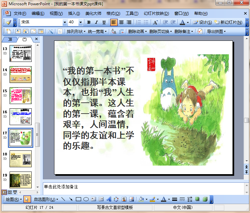The width and height of the screenshot is (250, 213).
Task: Open the 工具(T) menu
Action: 132,13
